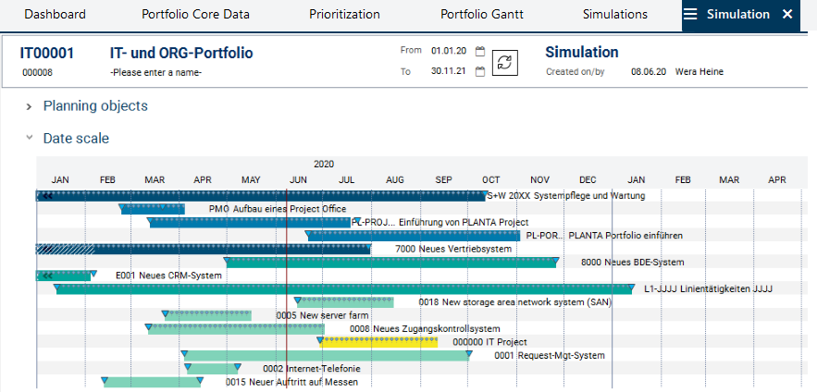Screen dimensions: 817x392
Task: Click the refresh dates icon button
Action: [505, 62]
